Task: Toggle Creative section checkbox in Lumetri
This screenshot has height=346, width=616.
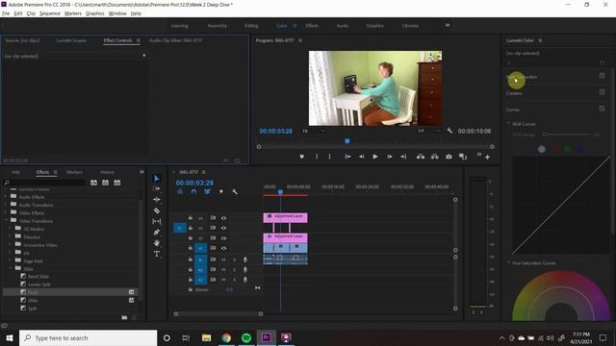Action: point(602,92)
